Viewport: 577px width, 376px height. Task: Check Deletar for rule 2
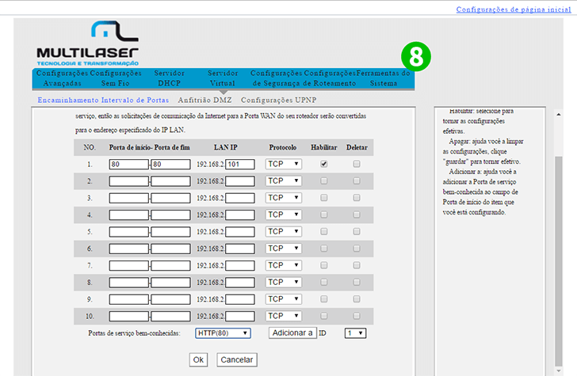(357, 180)
